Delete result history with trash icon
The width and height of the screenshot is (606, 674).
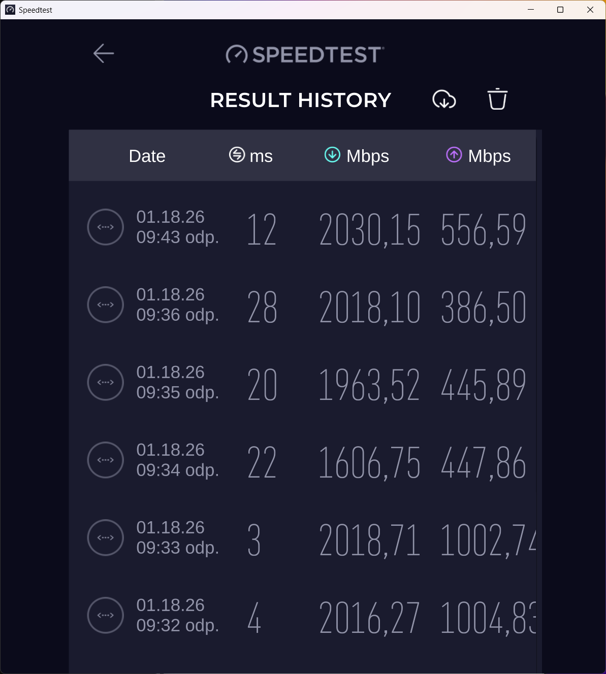point(497,99)
